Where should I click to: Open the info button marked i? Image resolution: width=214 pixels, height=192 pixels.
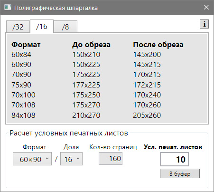204,24
